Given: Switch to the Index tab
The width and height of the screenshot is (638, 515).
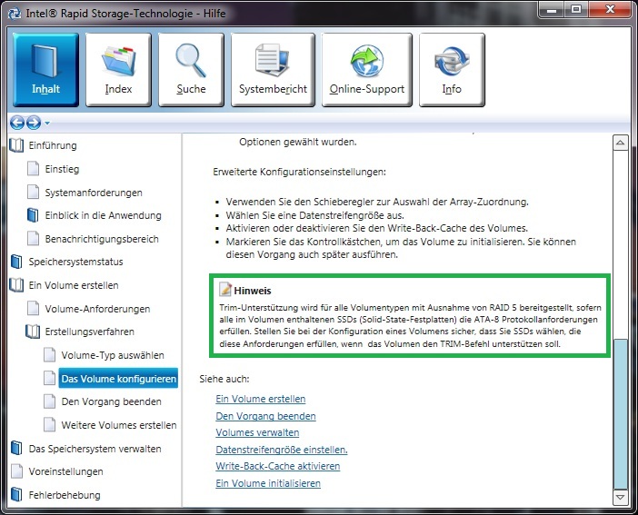Looking at the screenshot, I should (118, 70).
